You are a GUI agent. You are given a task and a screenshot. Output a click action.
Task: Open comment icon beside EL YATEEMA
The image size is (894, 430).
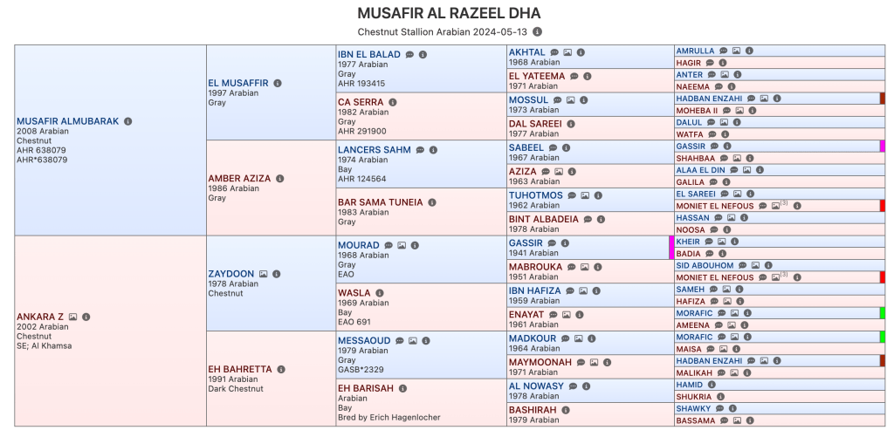pyautogui.click(x=574, y=76)
